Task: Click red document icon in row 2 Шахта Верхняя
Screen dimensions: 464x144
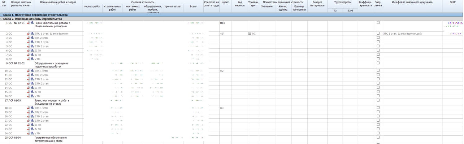Action: point(29,33)
